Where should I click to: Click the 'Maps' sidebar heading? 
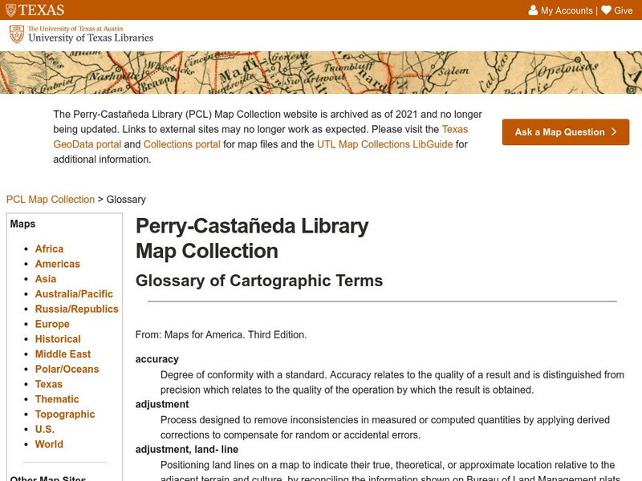coord(22,224)
